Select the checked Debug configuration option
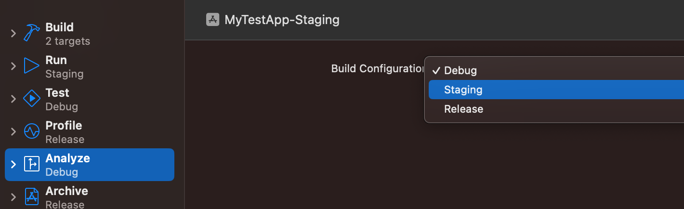 click(460, 70)
